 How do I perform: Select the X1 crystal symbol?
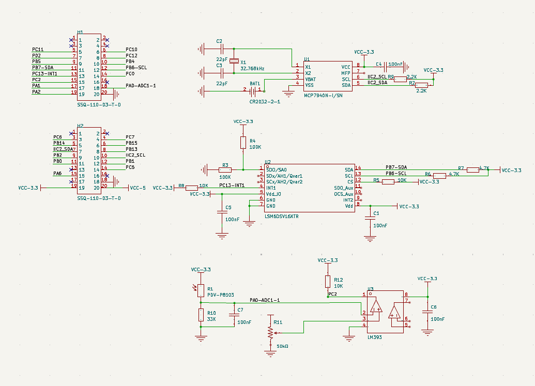coord(234,61)
